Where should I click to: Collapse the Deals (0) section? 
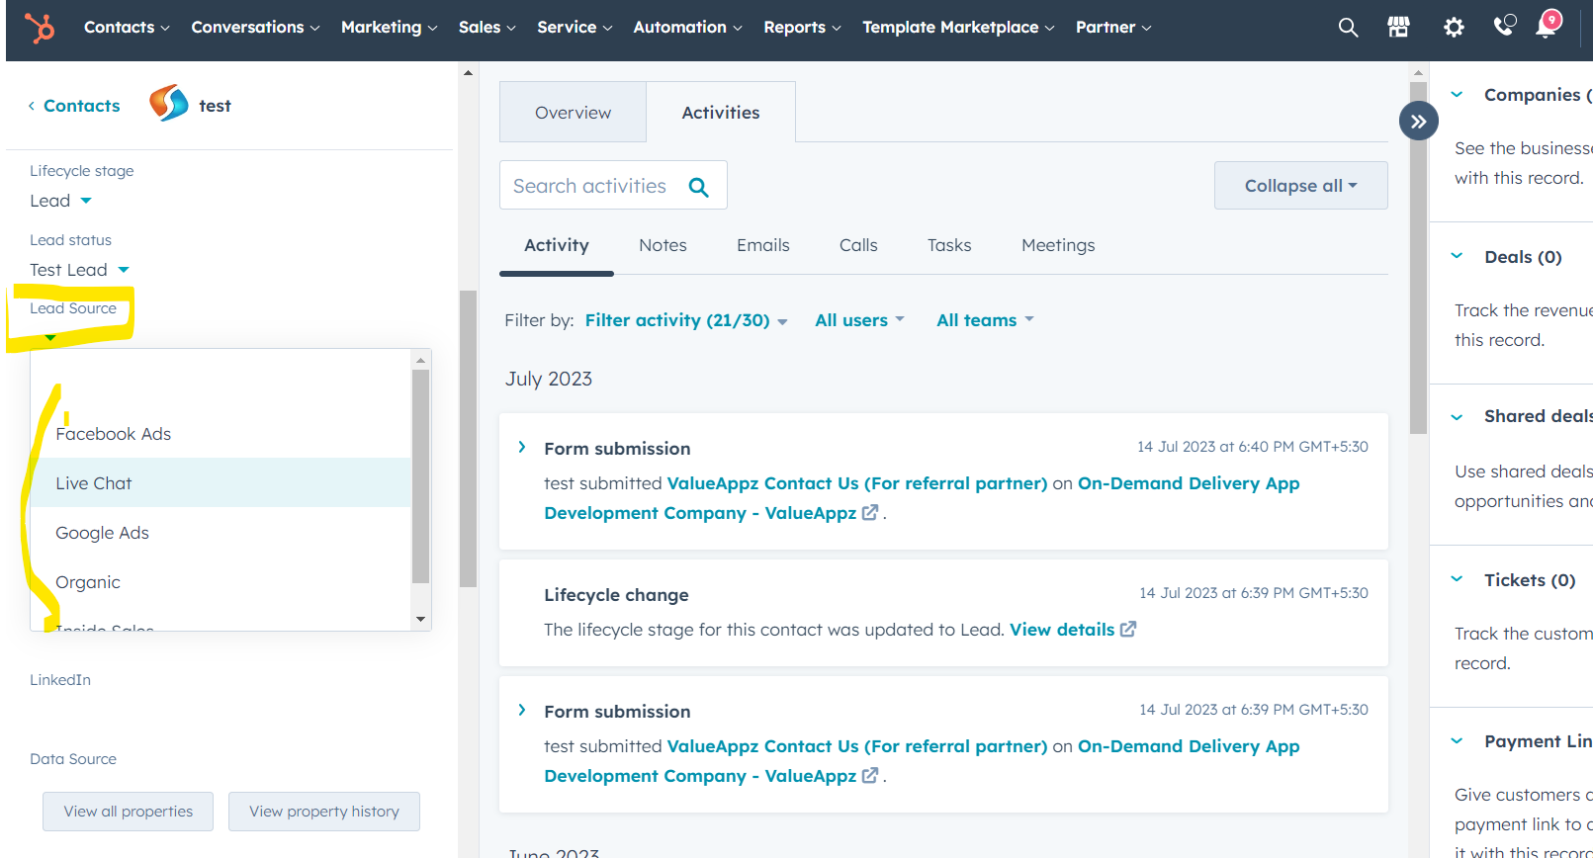(x=1457, y=256)
